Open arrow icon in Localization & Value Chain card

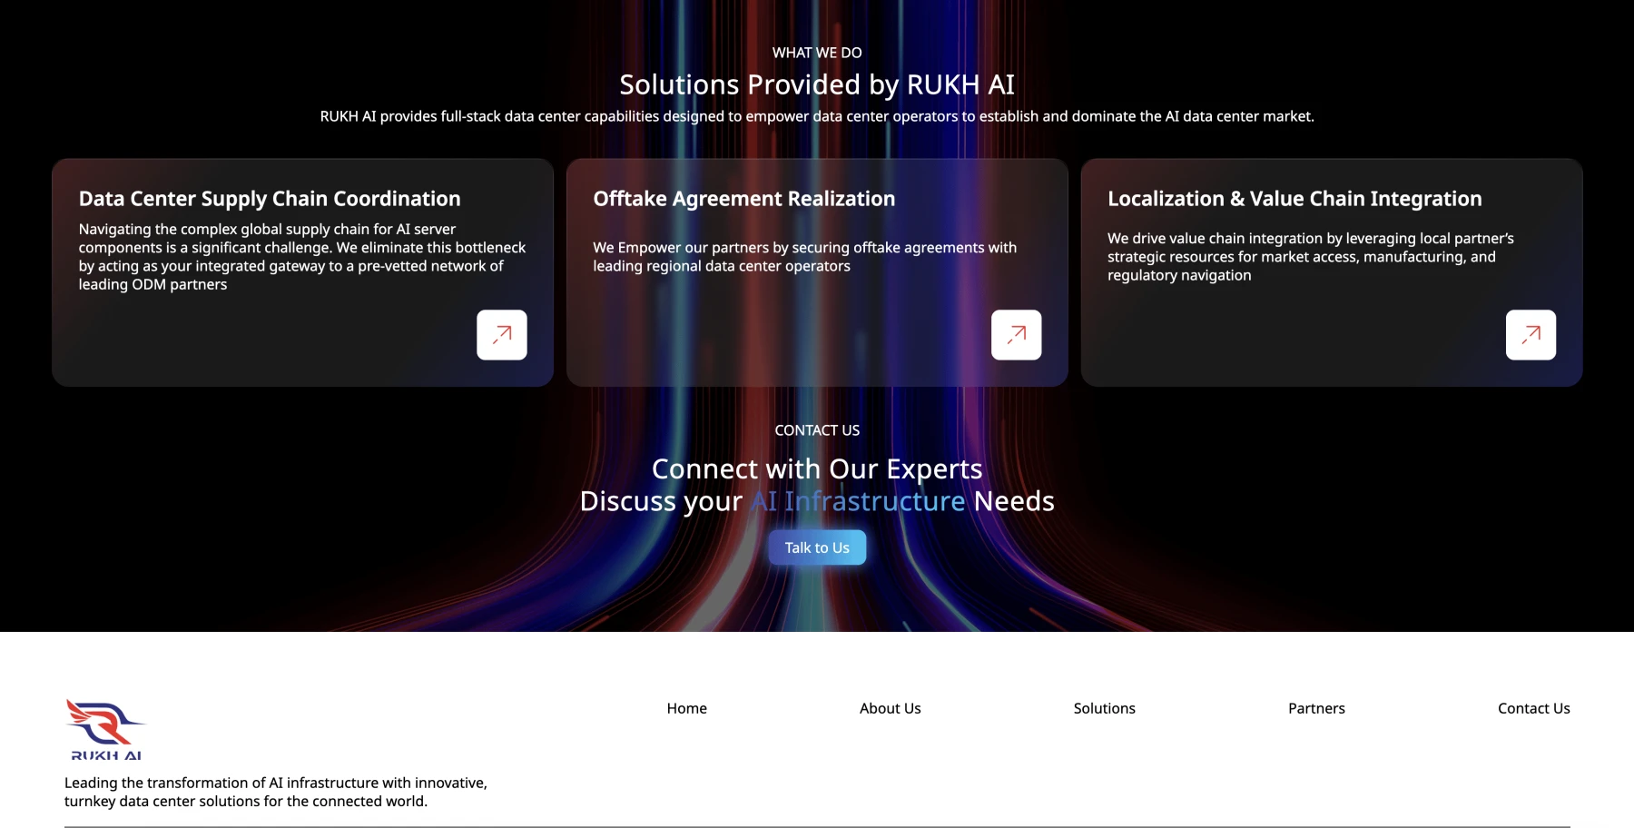[x=1531, y=335]
